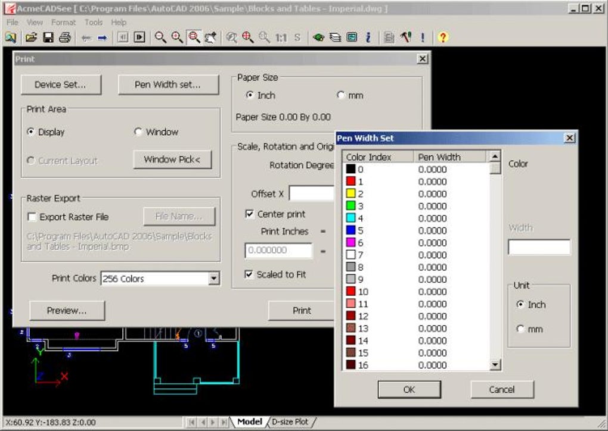The height and width of the screenshot is (431, 608).
Task: Click the previous frame toolbar icon
Action: [123, 37]
